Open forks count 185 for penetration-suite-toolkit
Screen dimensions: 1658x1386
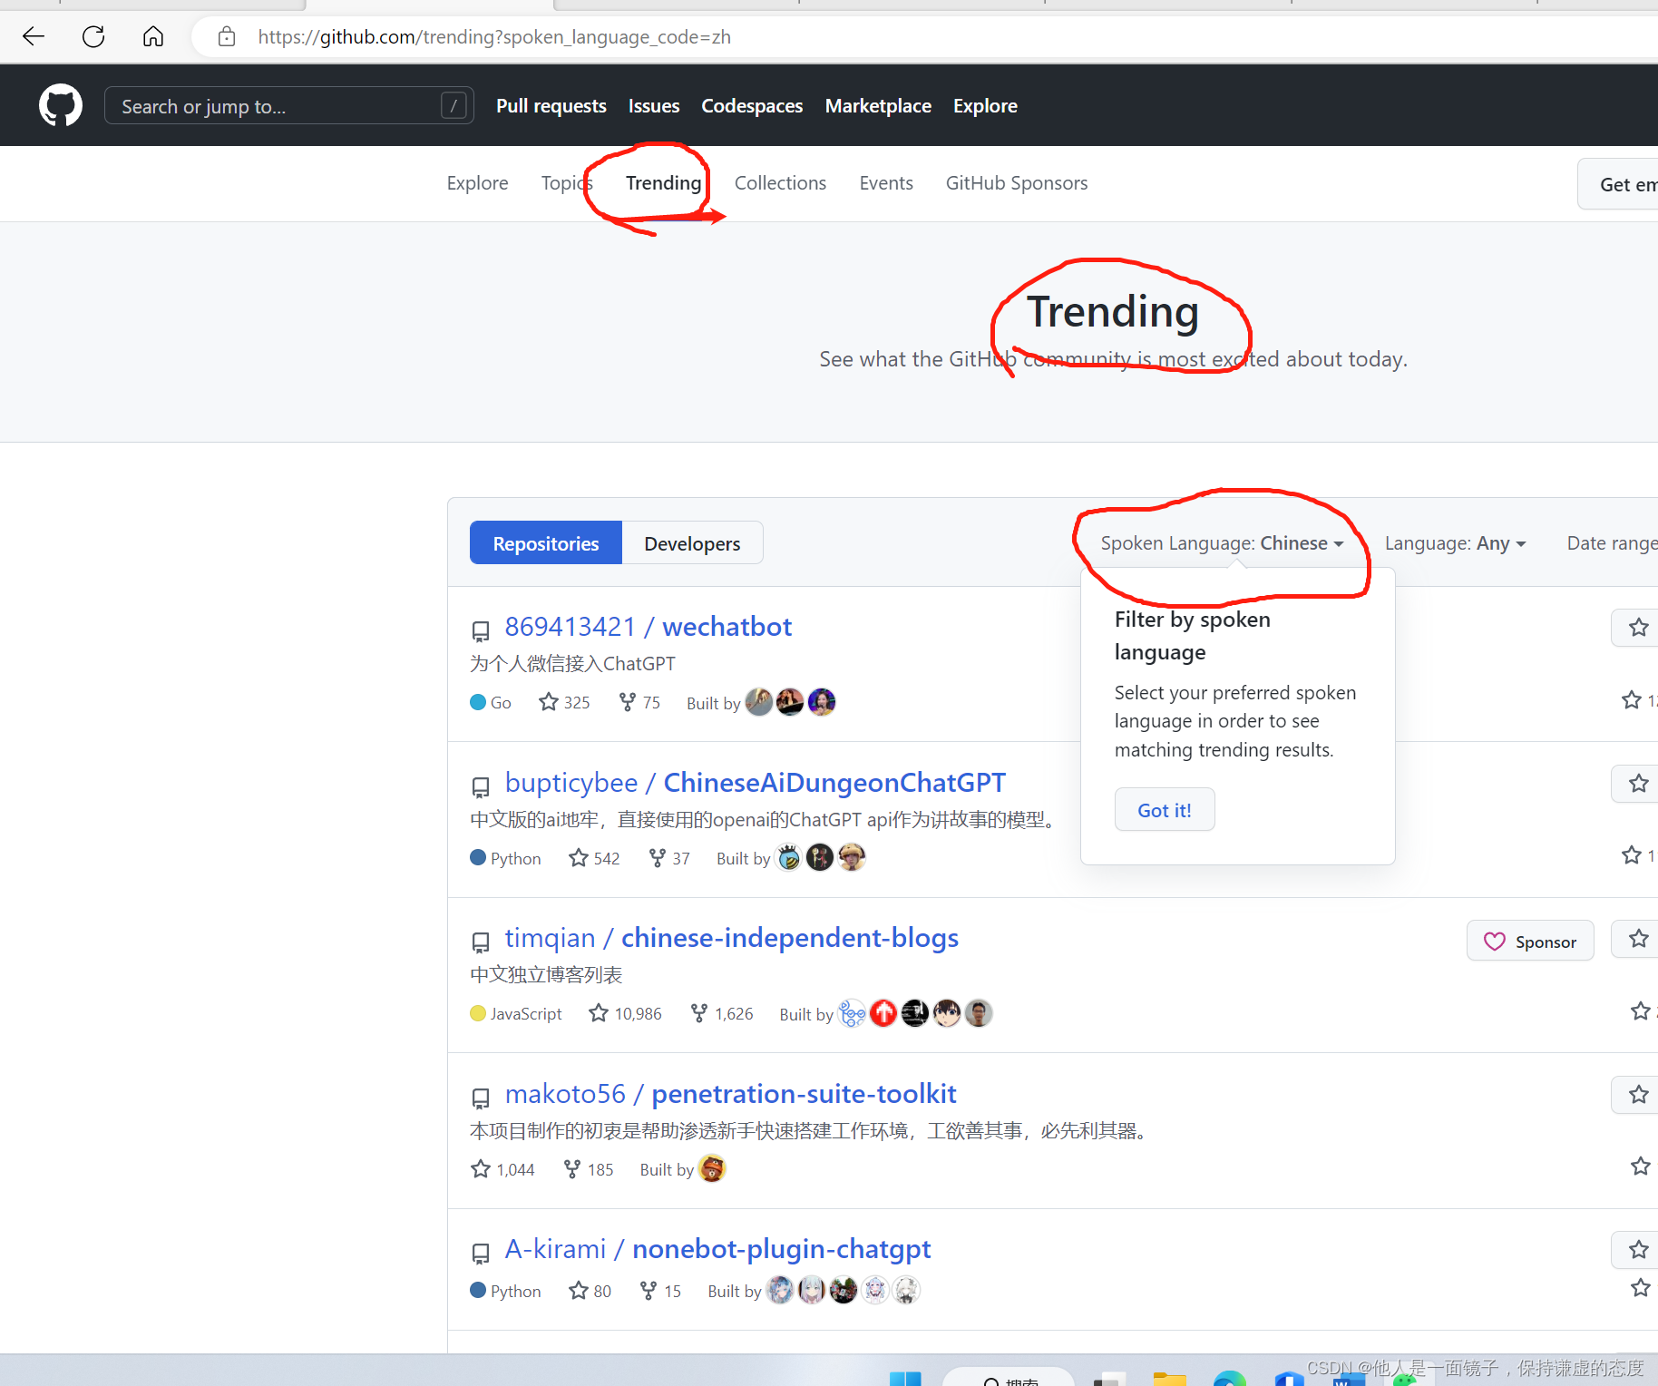pos(588,1169)
